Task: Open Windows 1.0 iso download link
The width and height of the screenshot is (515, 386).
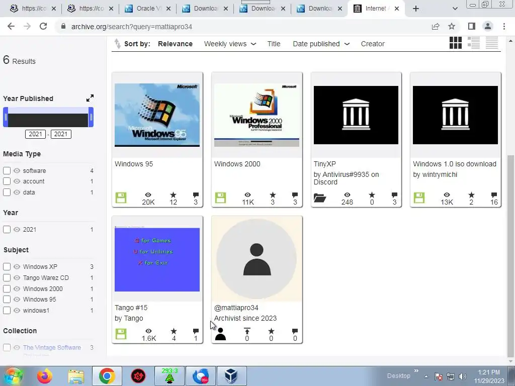Action: click(455, 164)
